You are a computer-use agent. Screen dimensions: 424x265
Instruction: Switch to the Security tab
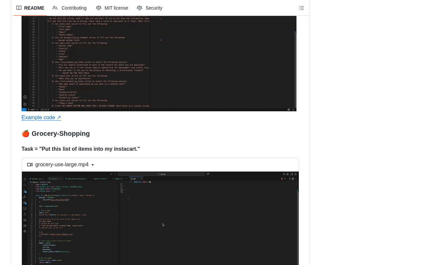(150, 8)
